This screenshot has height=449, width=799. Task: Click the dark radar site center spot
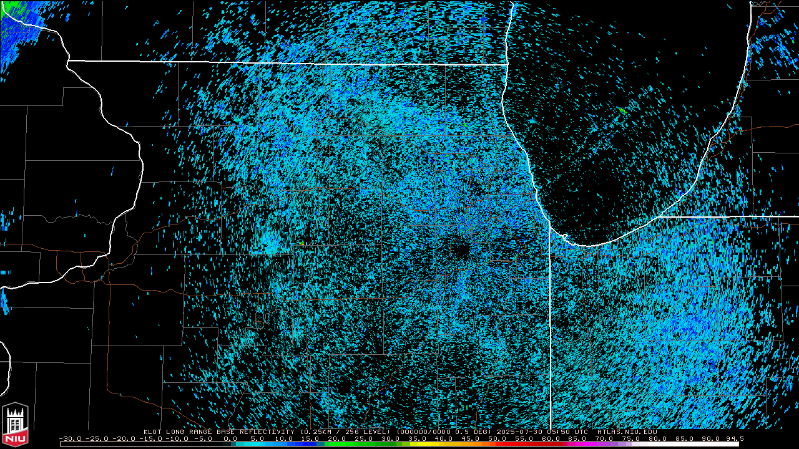[461, 249]
